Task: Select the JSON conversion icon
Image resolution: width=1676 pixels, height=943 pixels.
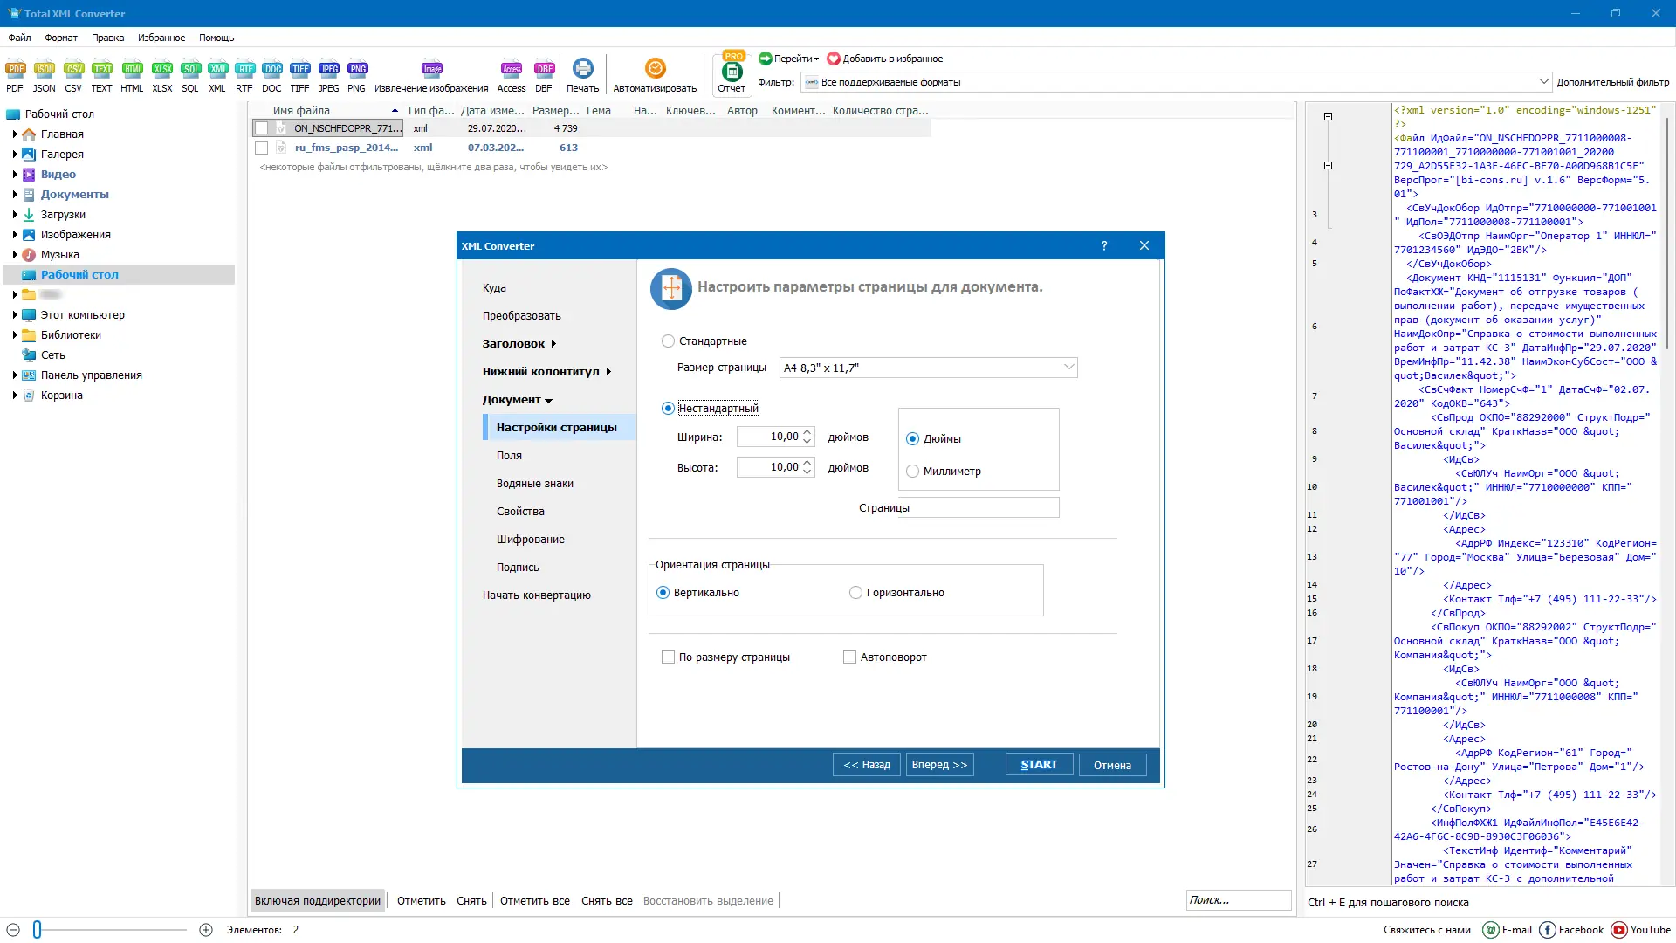Action: tap(44, 70)
